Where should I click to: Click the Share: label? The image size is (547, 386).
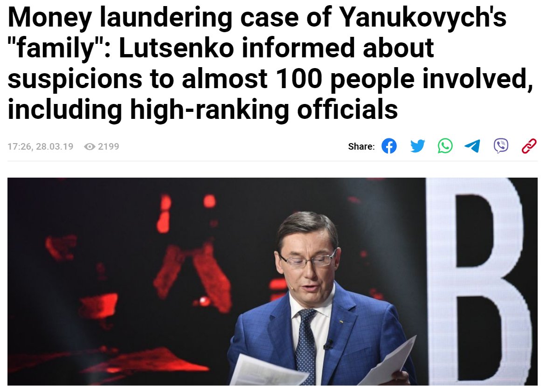pos(361,146)
